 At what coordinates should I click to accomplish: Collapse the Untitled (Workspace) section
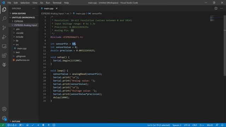23,17
